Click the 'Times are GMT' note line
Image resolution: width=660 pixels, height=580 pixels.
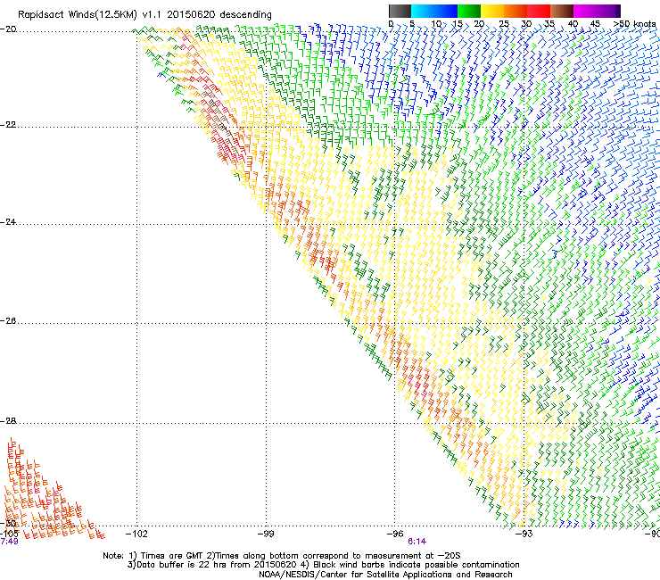pyautogui.click(x=282, y=556)
